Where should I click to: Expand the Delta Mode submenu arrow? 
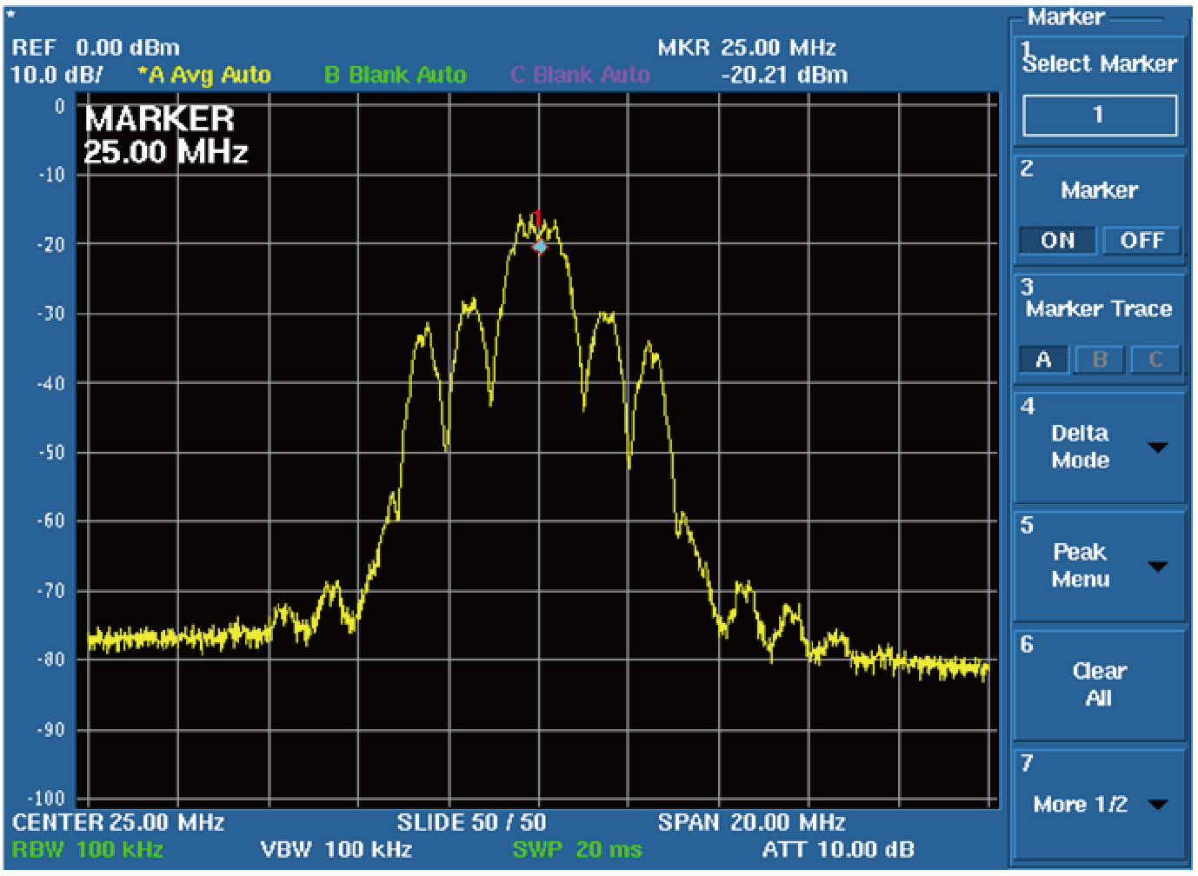click(1157, 448)
